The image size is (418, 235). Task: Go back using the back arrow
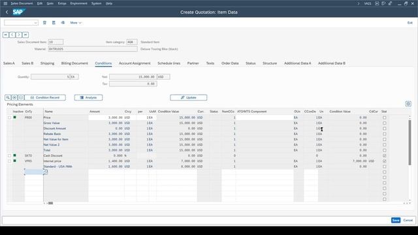point(7,12)
